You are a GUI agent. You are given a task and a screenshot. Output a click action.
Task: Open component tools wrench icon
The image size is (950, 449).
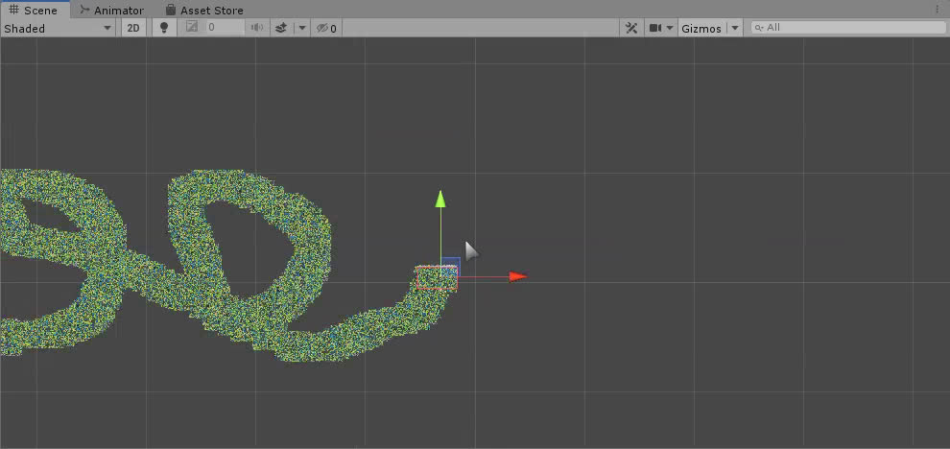coord(631,28)
